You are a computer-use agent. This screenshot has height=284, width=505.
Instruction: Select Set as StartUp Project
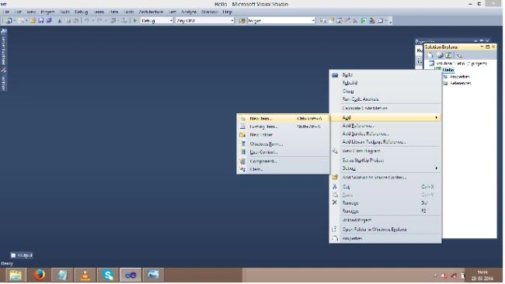pyautogui.click(x=385, y=160)
